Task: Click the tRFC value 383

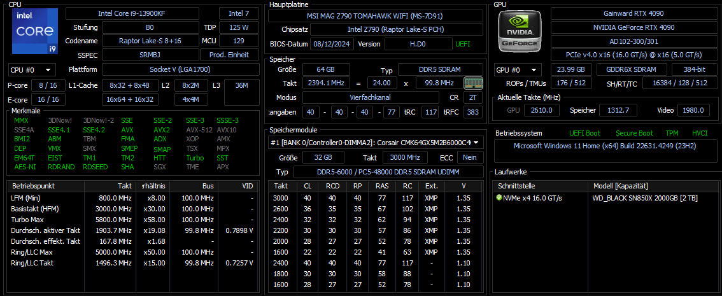Action: click(x=473, y=112)
